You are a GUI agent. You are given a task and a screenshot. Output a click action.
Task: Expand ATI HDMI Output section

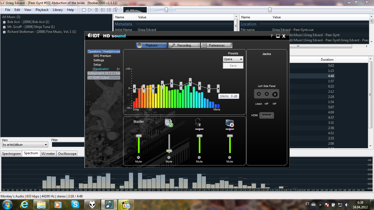(x=104, y=78)
